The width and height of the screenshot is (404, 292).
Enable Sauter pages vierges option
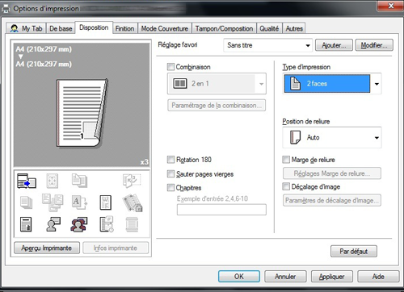pyautogui.click(x=170, y=173)
